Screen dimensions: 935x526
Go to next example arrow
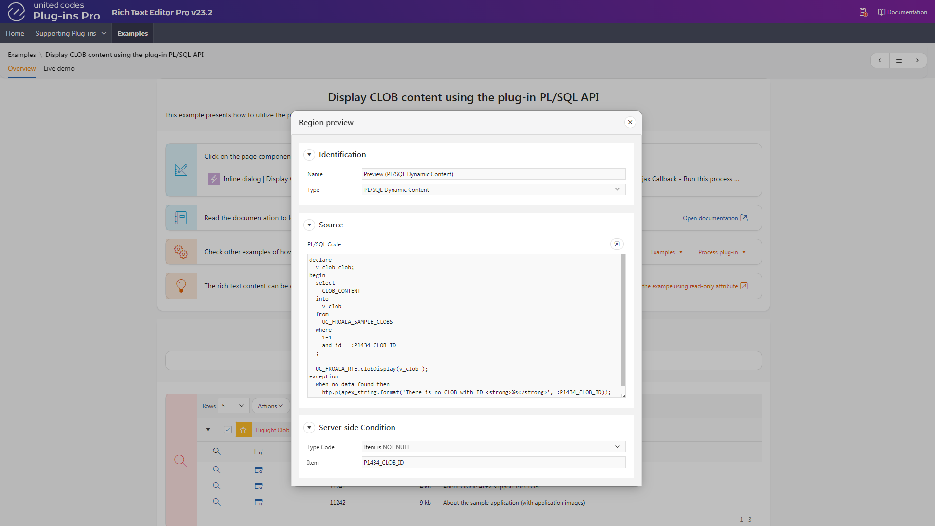pyautogui.click(x=917, y=60)
